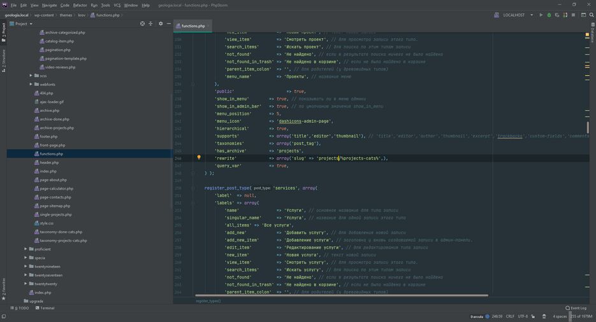Screen dimensions: 596x322
Task: Select pagination-template.php file
Action: (66, 59)
